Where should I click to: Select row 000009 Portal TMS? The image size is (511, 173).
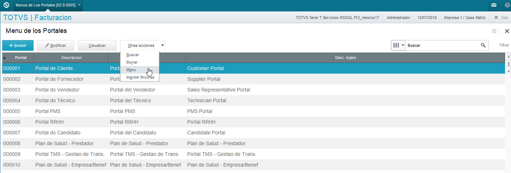click(253, 154)
